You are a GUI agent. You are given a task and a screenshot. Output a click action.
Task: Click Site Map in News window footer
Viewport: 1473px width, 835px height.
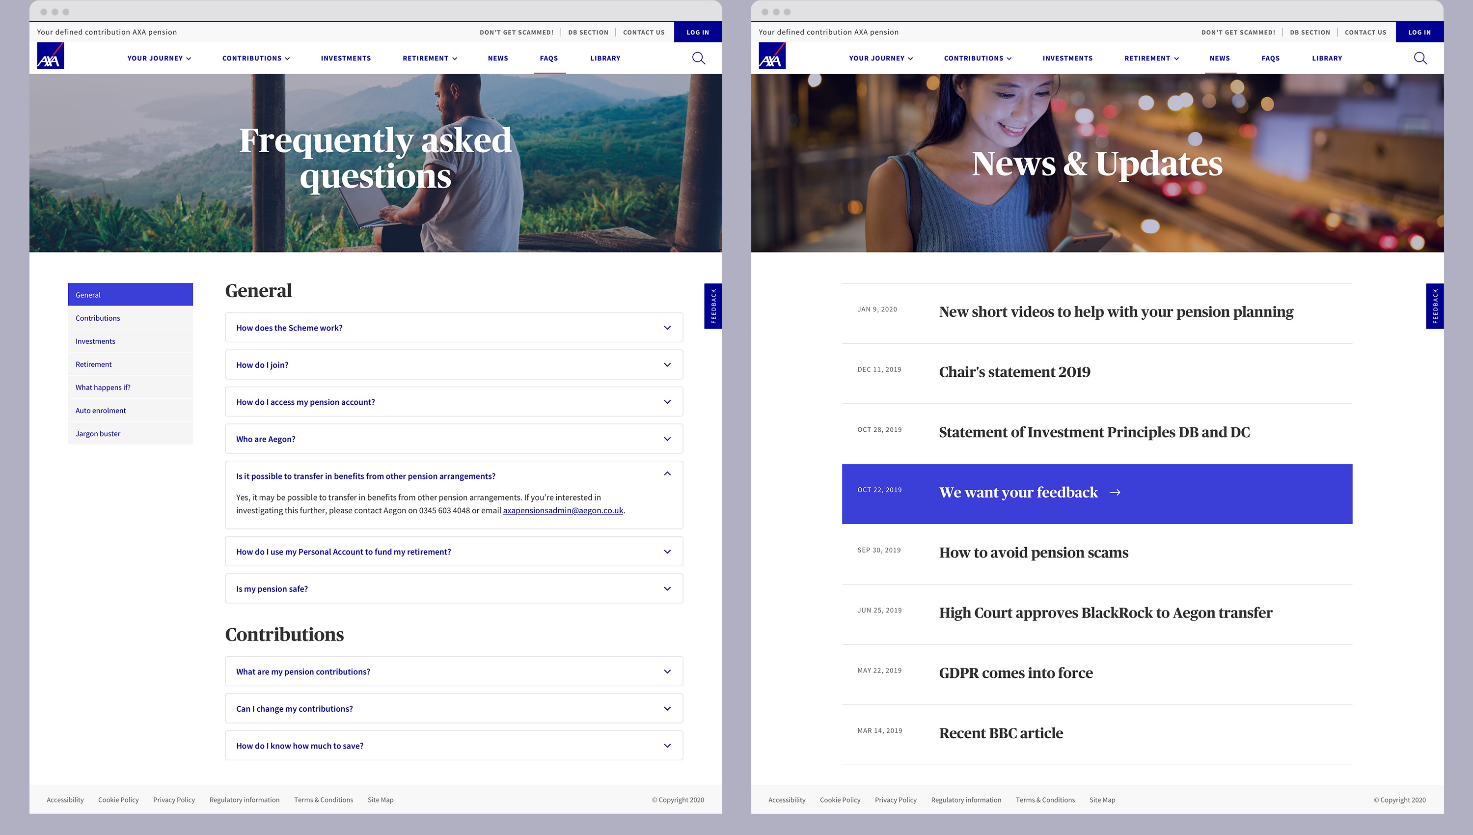tap(1102, 800)
